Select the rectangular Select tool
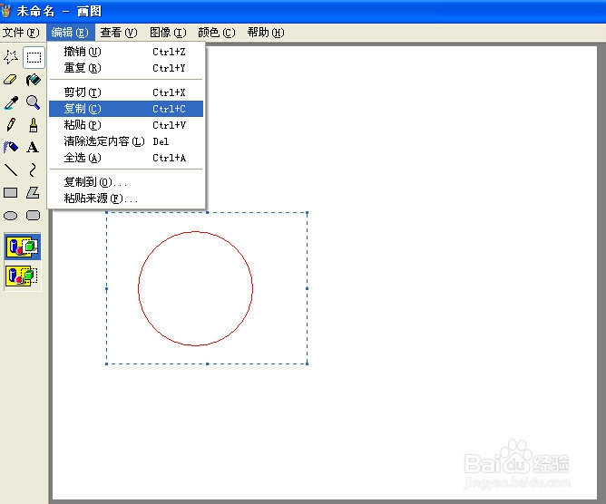This screenshot has height=504, width=606. 34,57
